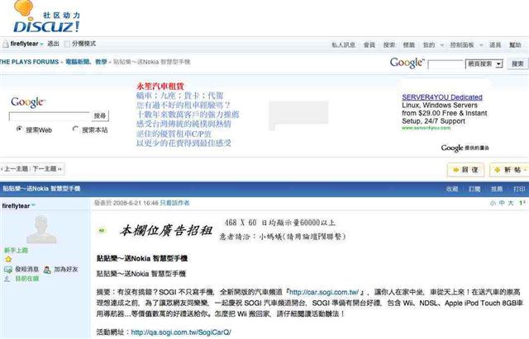Click the green AD icon in the post

pos(101,231)
